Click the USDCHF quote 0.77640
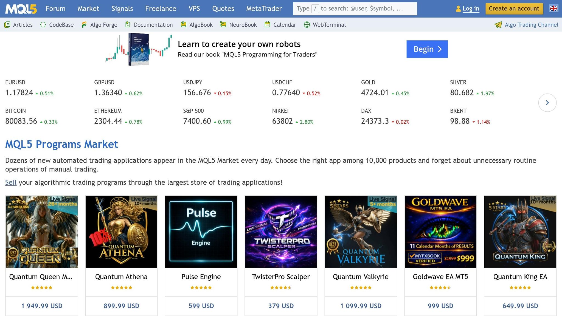This screenshot has width=562, height=316. pyautogui.click(x=286, y=93)
